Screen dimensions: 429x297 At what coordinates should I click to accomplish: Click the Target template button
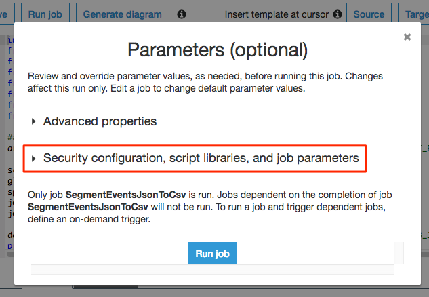415,14
